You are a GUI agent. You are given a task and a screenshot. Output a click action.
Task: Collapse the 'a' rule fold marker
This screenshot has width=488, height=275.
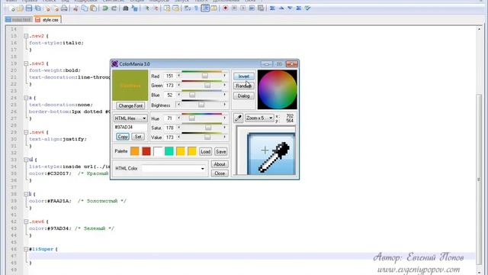pyautogui.click(x=26, y=98)
